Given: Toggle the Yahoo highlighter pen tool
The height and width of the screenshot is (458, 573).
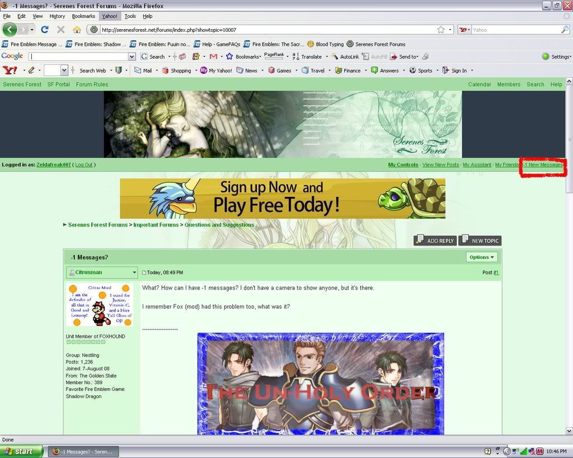Looking at the screenshot, I should (x=30, y=70).
